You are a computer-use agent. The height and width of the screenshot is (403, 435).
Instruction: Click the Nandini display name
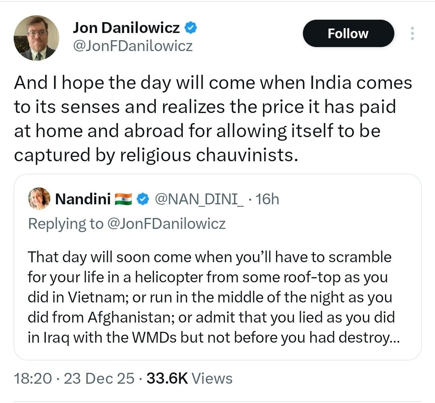tap(82, 199)
